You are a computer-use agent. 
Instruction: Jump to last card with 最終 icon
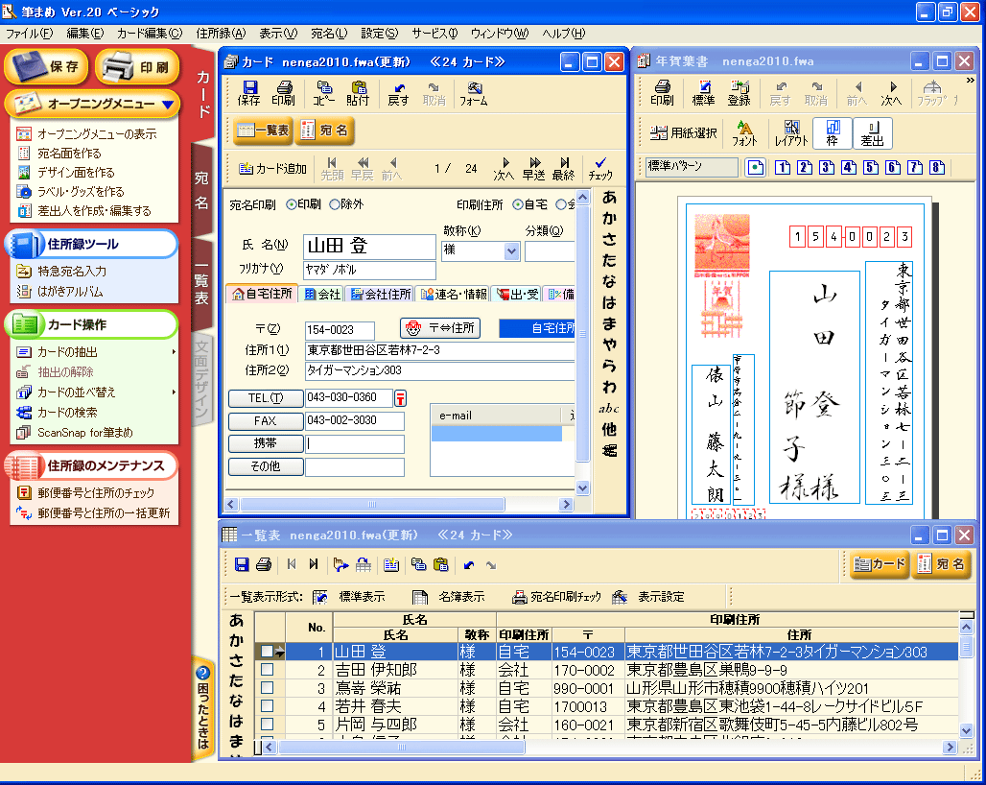(x=564, y=168)
